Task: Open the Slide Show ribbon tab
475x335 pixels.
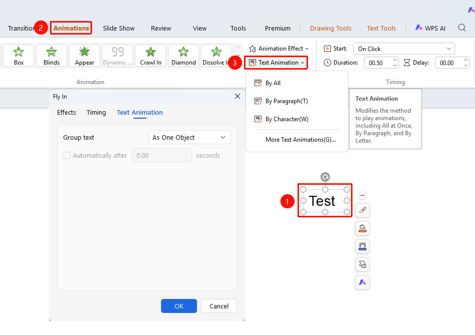Action: point(119,28)
